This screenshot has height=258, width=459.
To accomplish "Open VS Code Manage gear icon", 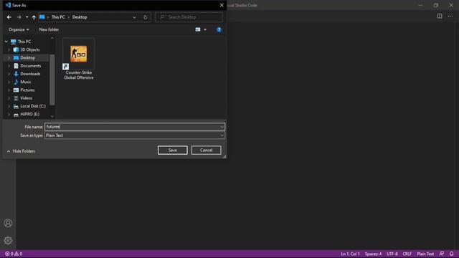I will pos(8,241).
